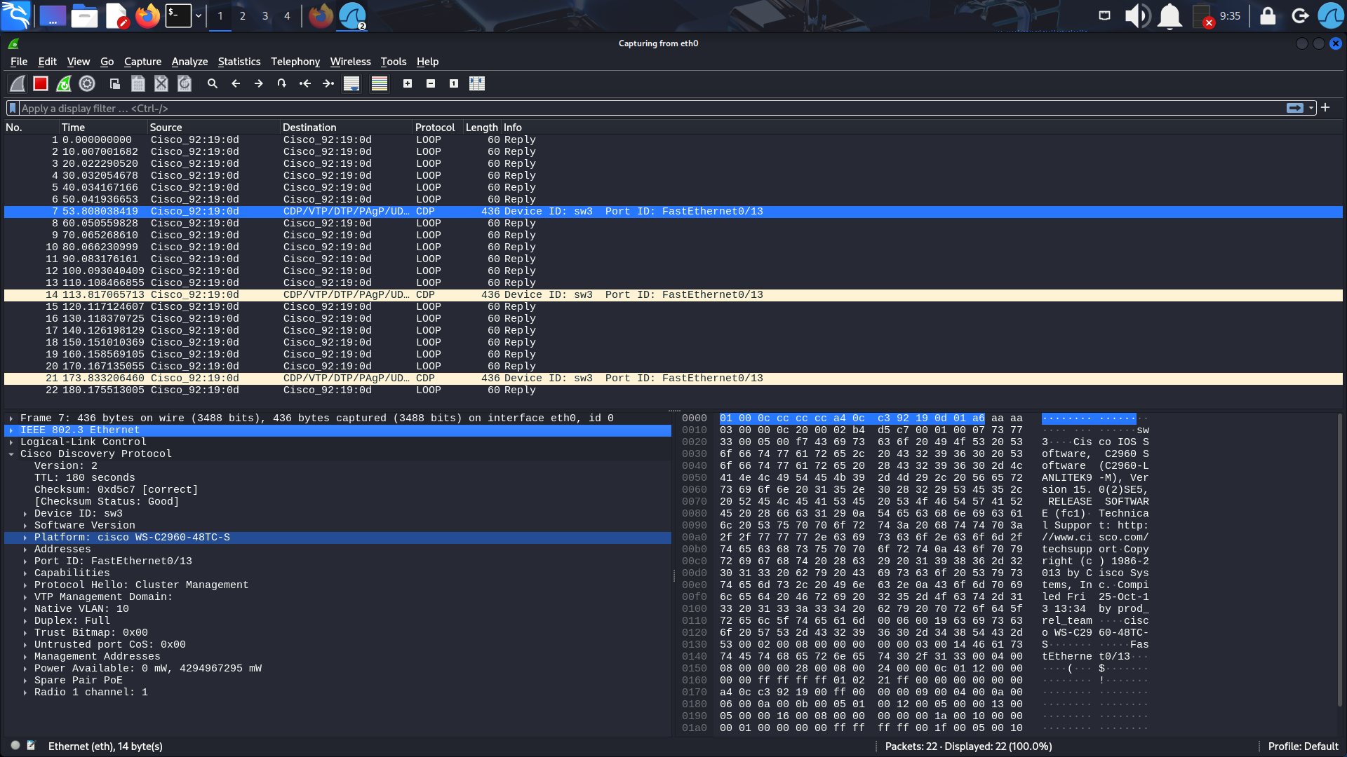Expand Device ID: sw3 field

25,514
